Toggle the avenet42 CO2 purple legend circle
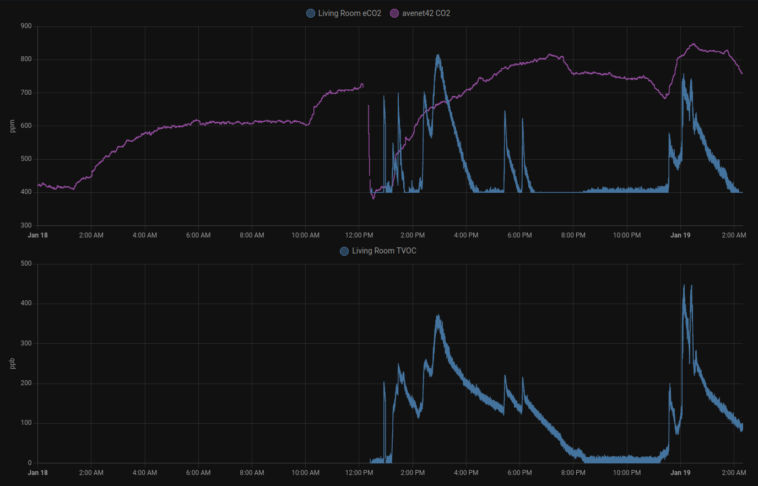This screenshot has height=486, width=758. coord(394,13)
